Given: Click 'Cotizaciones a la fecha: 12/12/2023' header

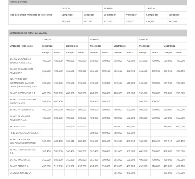Looking at the screenshot, I should [x=97, y=33].
